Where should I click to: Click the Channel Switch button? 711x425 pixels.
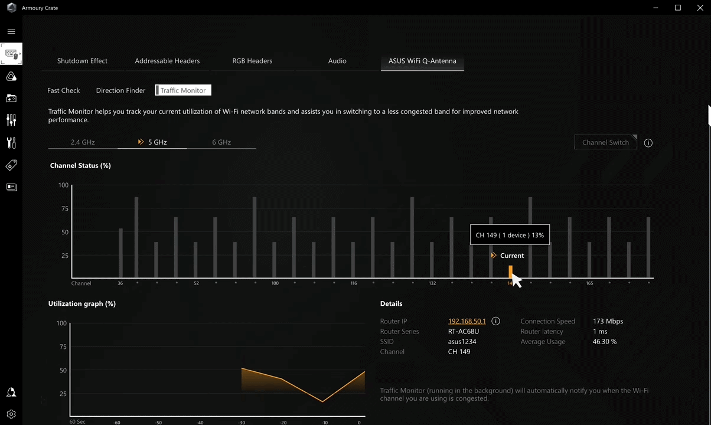click(x=605, y=142)
